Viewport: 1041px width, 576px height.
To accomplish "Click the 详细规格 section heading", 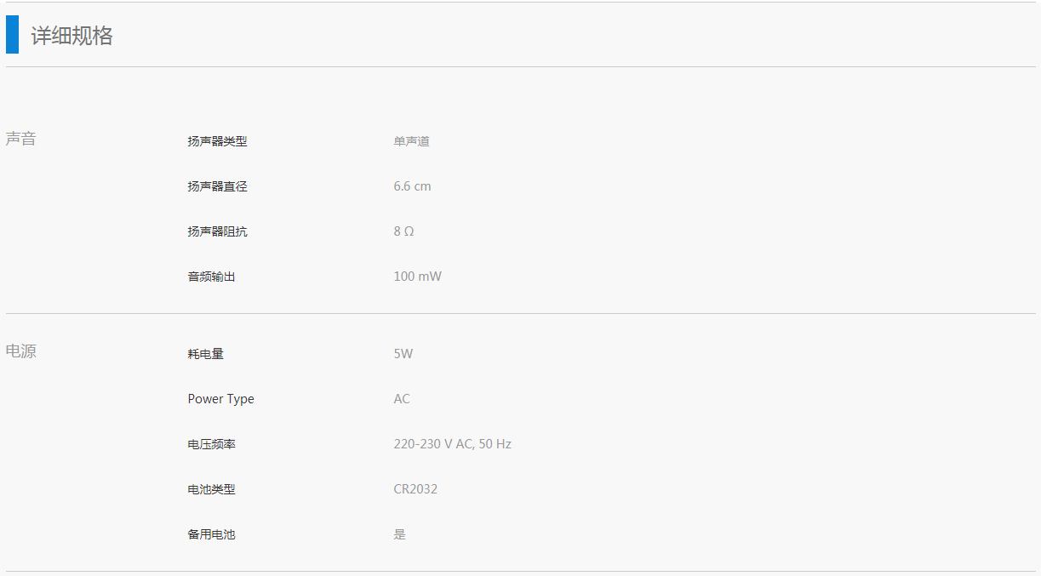I will tap(72, 36).
